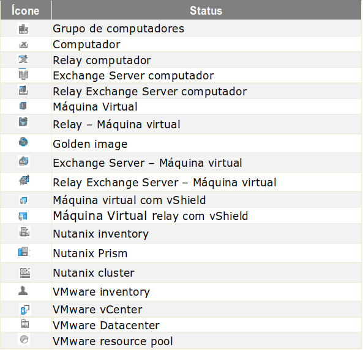Select the Nutanix cluster icon
Viewport: 363px width, 350px height.
(25, 273)
